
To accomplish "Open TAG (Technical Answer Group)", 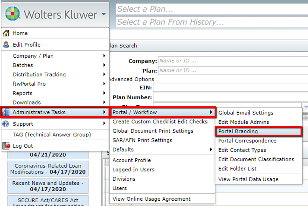I will click(55, 135).
